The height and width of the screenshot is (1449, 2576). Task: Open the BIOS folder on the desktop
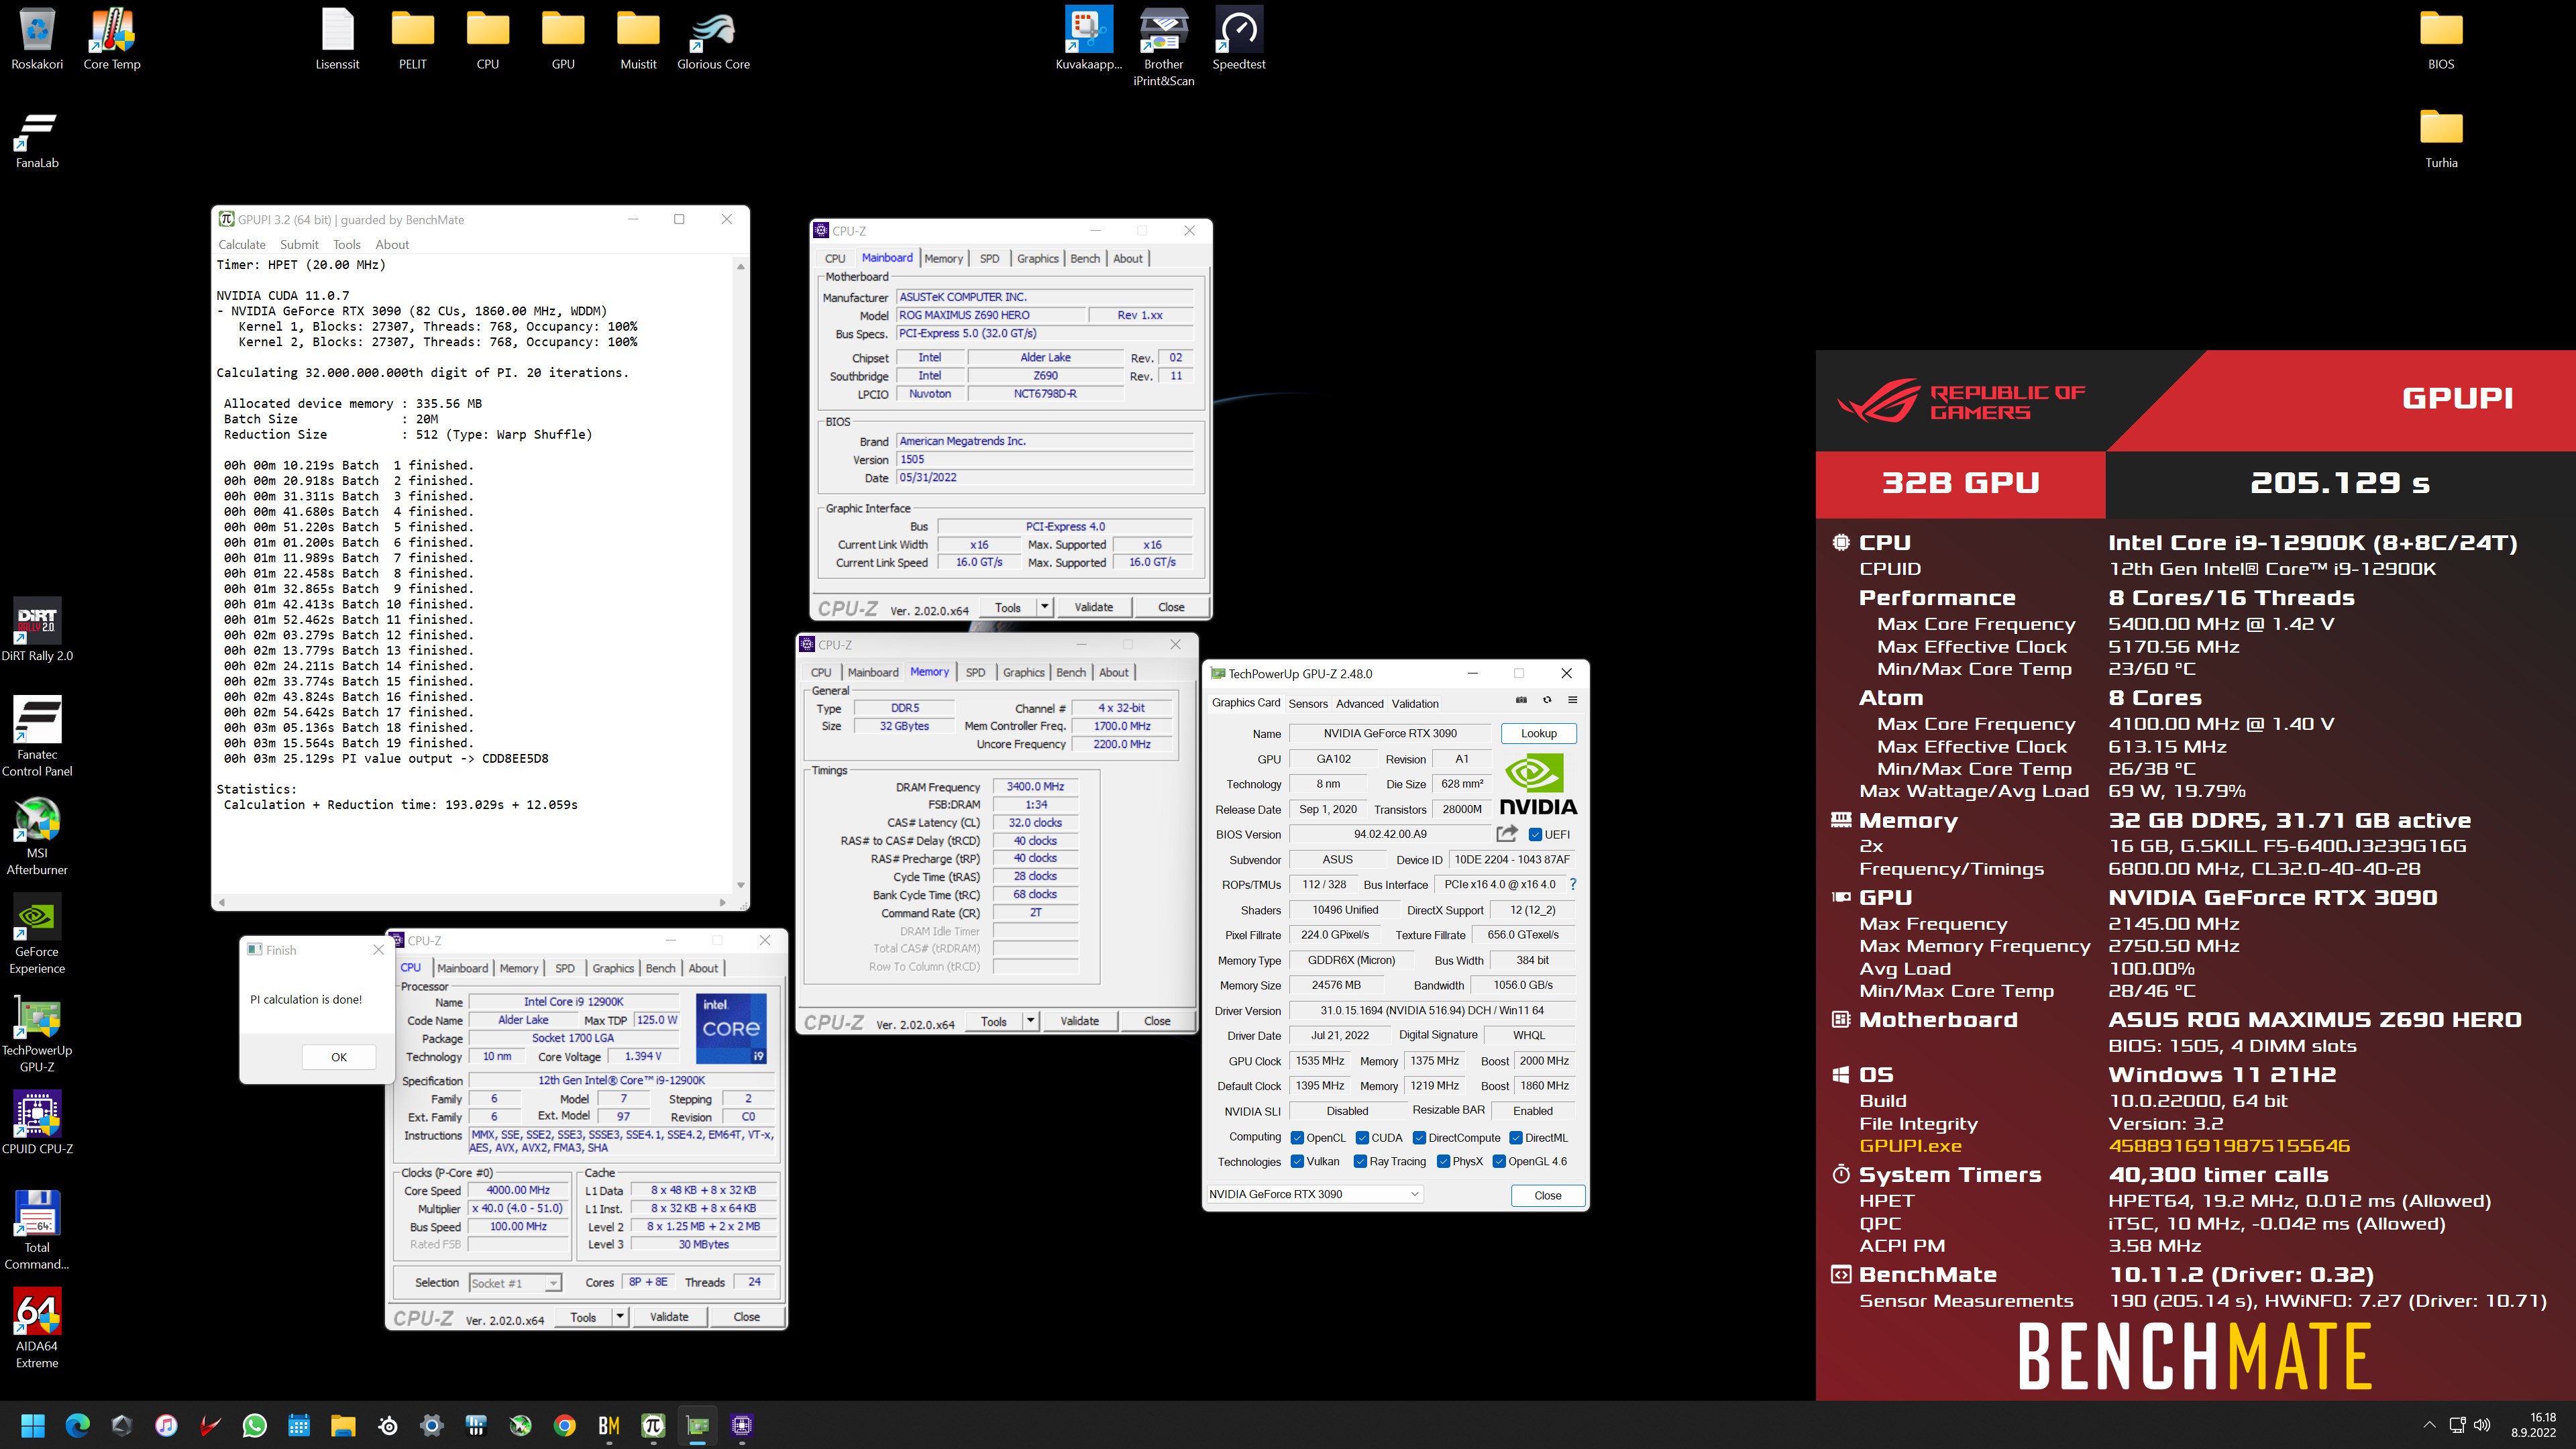pos(2441,40)
